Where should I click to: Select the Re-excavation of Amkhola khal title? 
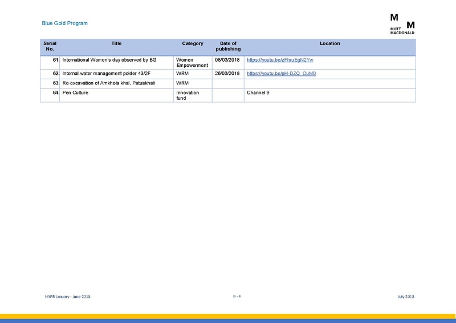click(x=108, y=83)
